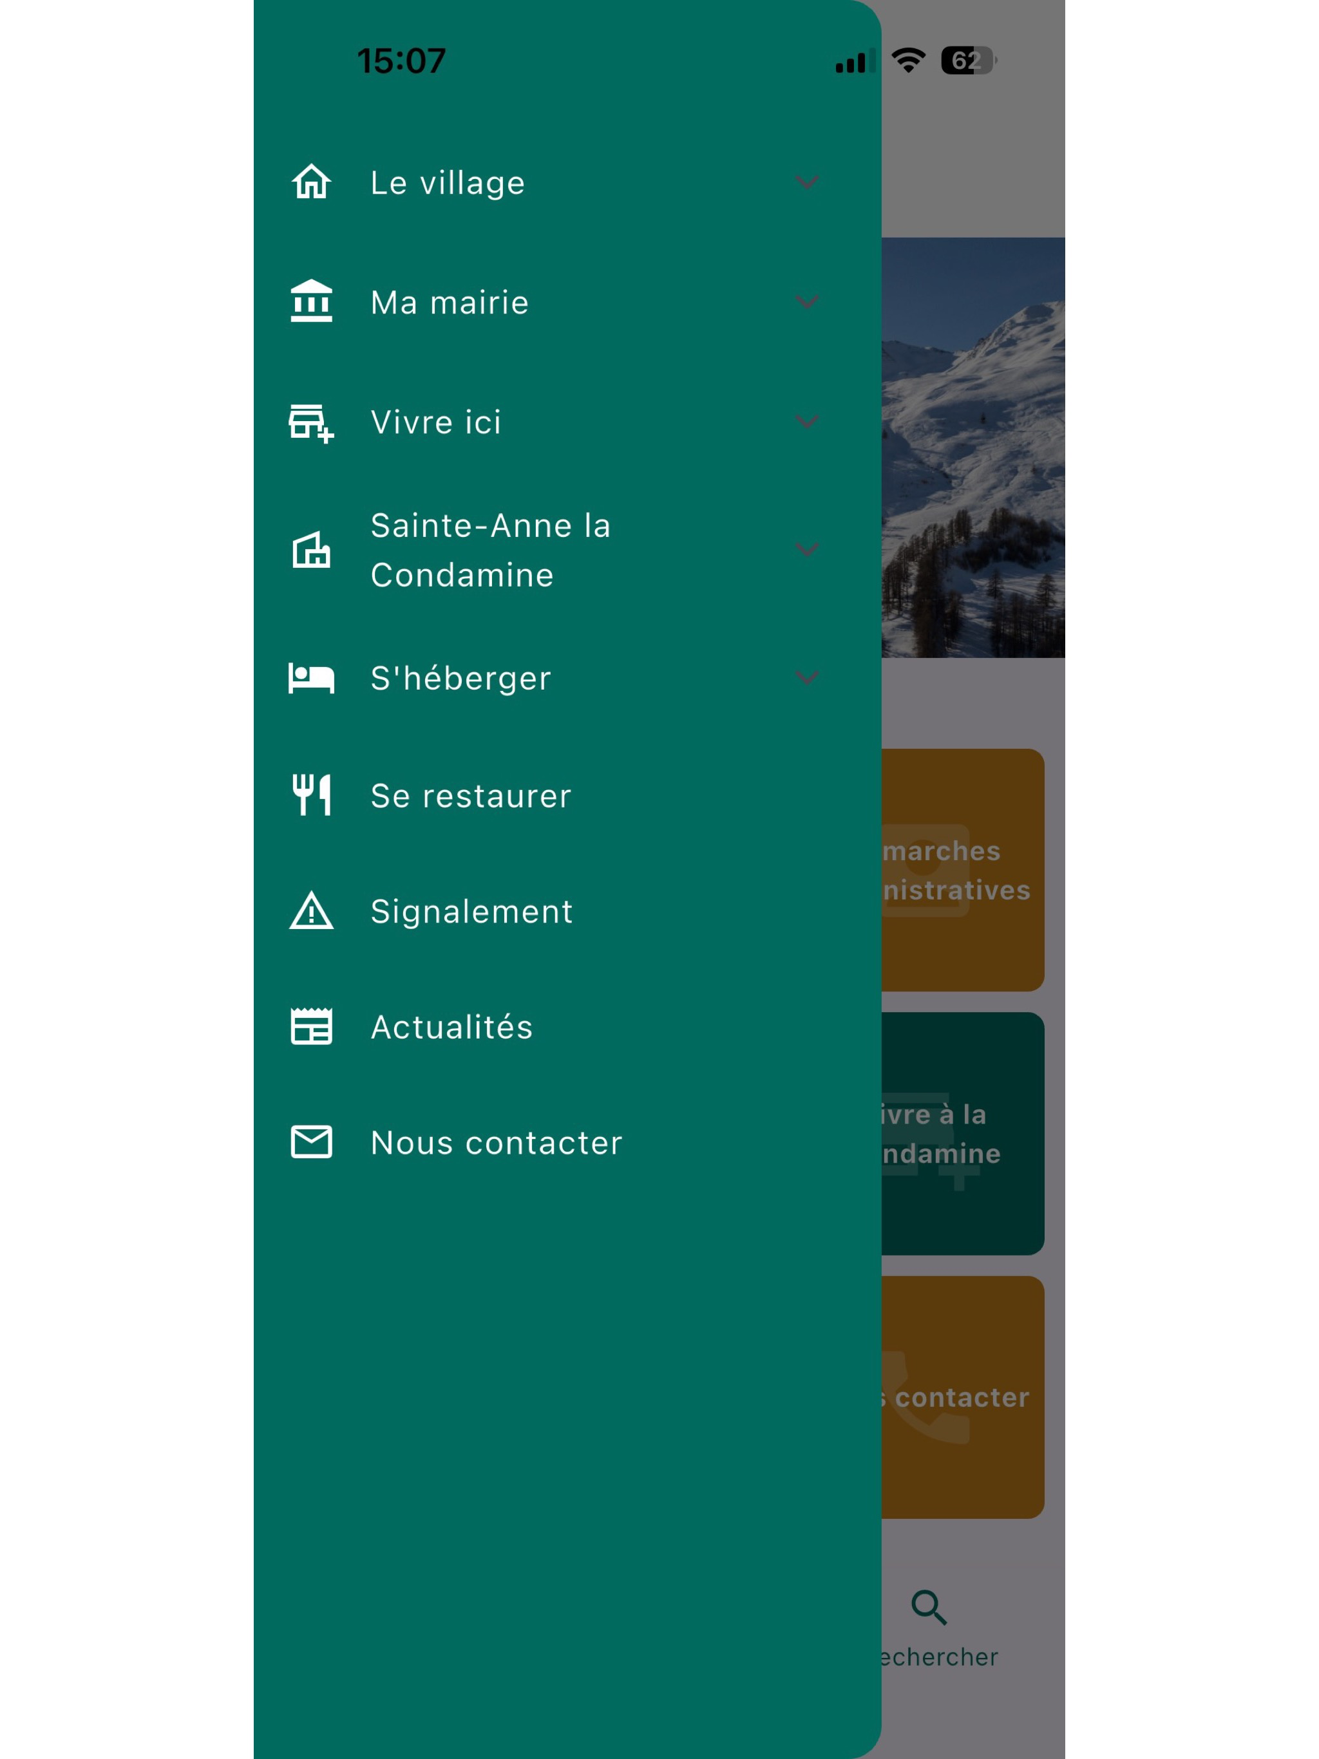Expand the Sainte-Anne la Condamine chevron
The height and width of the screenshot is (1759, 1319).
click(x=808, y=549)
